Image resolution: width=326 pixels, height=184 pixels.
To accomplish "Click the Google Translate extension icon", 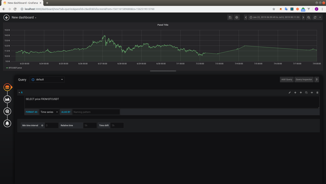I will coord(286,9).
